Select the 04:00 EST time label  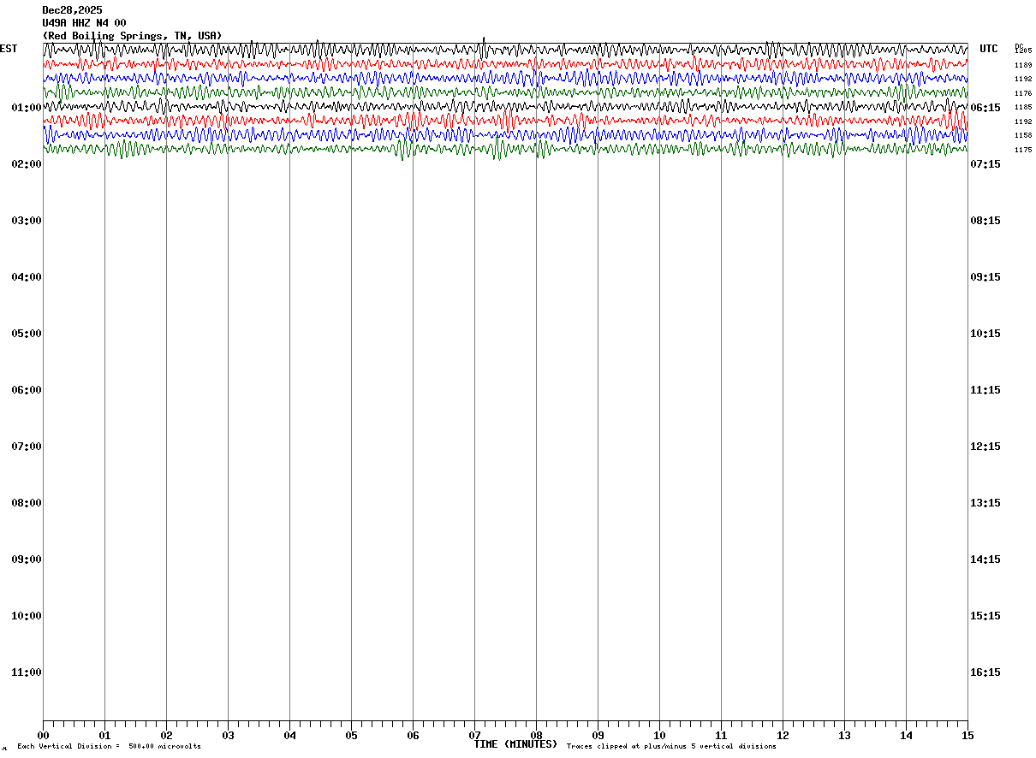point(27,277)
